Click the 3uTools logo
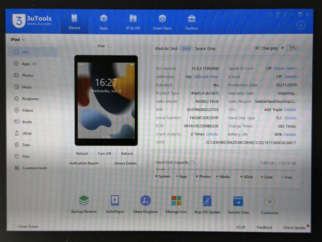This screenshot has width=322, height=242. [32, 21]
